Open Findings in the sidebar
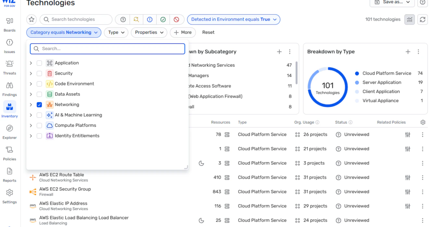Image resolution: width=432 pixels, height=227 pixels. [x=10, y=89]
